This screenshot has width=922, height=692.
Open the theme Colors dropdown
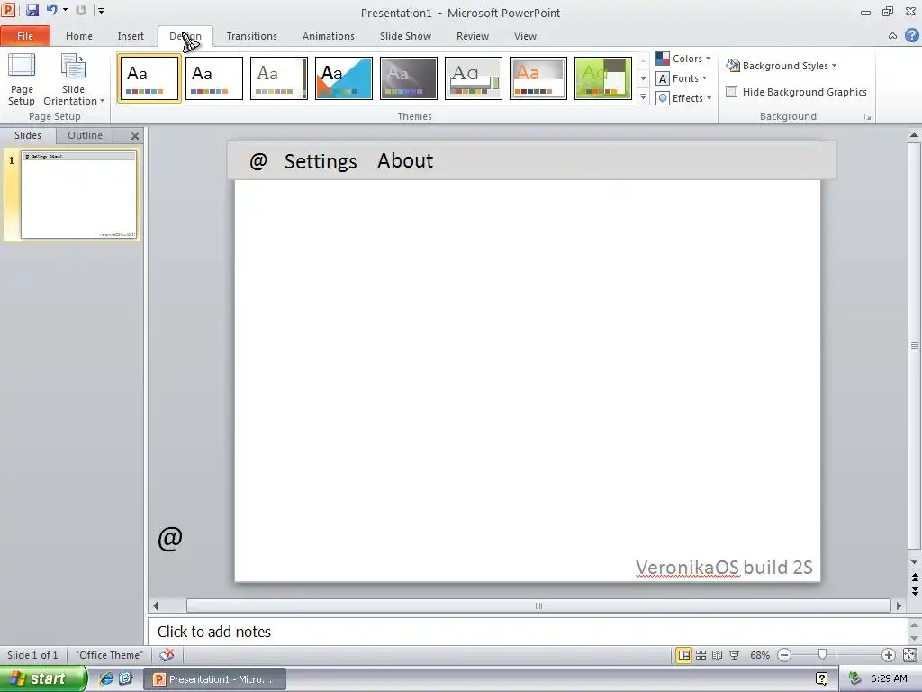tap(683, 59)
